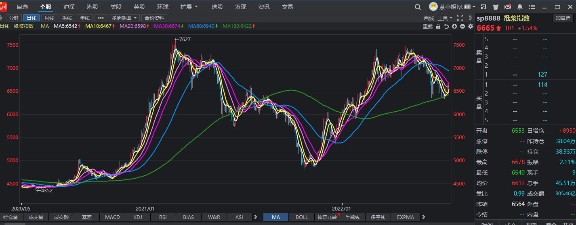Viewport: 576px width, 225px height.
Task: Zoom in chart with plus icon
Action: click(x=454, y=26)
